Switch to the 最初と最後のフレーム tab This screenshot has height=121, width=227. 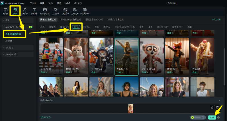point(95,20)
